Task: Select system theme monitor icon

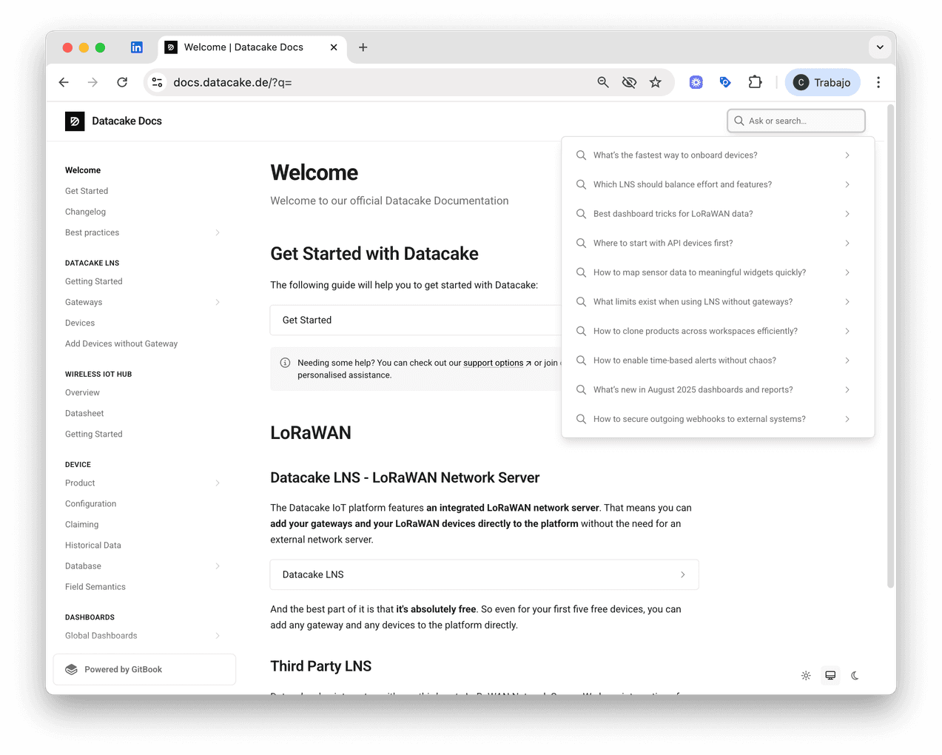Action: pyautogui.click(x=830, y=675)
